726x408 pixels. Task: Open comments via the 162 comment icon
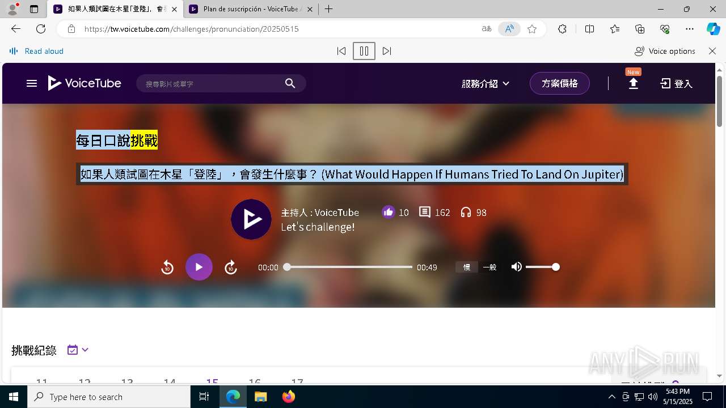(x=424, y=212)
